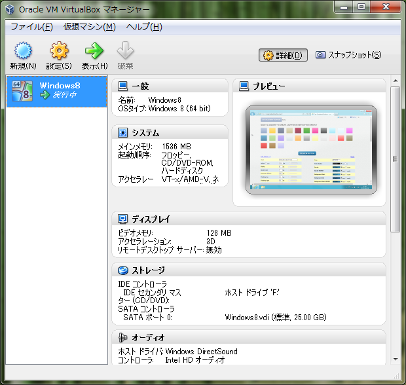Click the プレビュー section header title

pos(268,86)
